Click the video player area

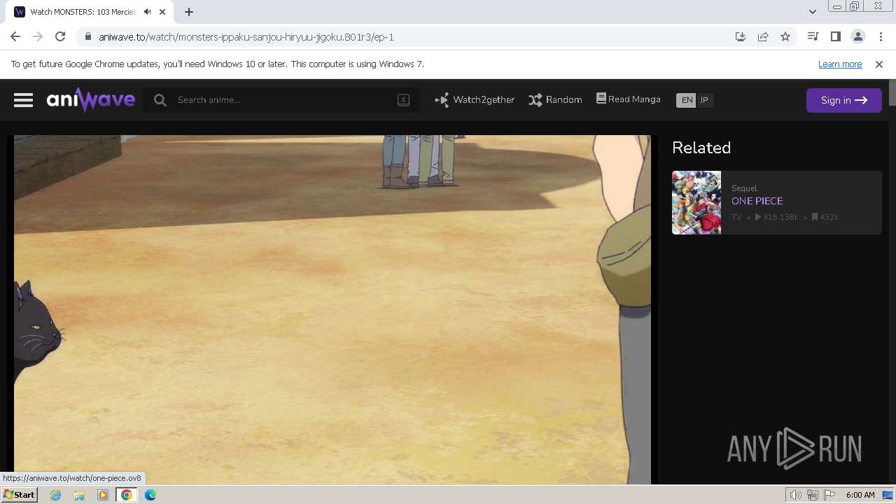coord(332,309)
